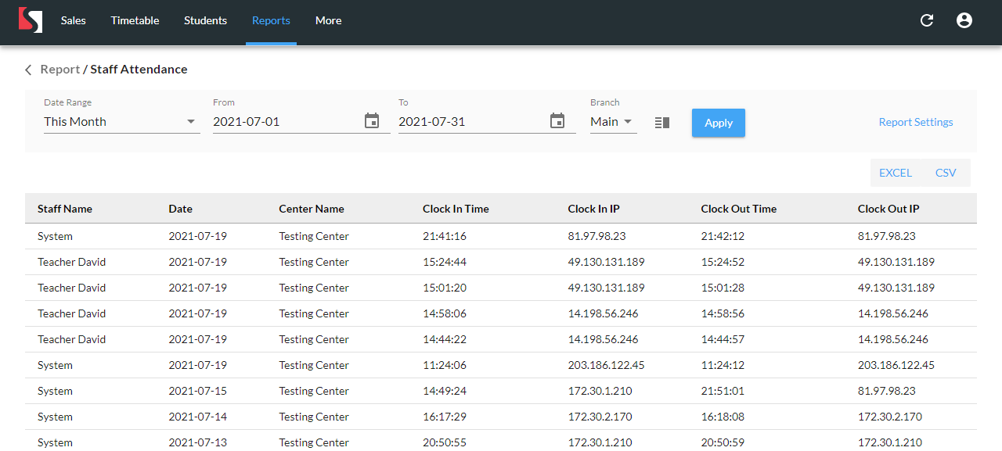This screenshot has width=1002, height=451.
Task: Select Teacher David in the 15:24:44 row
Action: tap(71, 262)
